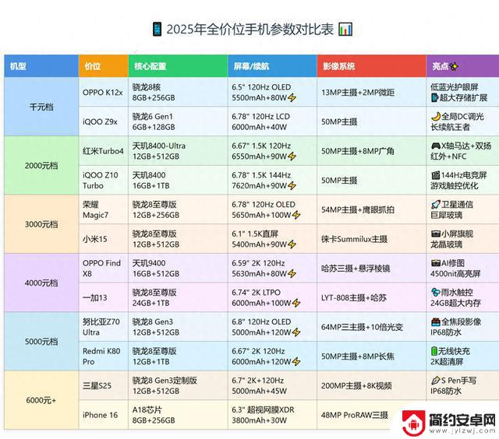Click the 徕卡Summilux主摄 camera cell

tap(372, 238)
